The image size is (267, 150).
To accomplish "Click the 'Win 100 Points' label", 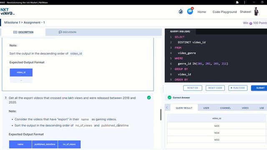I will coord(255,23).
